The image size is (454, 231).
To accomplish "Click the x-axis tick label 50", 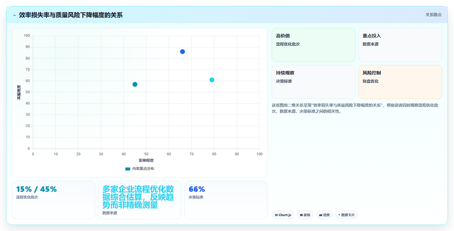I will tap(146, 154).
